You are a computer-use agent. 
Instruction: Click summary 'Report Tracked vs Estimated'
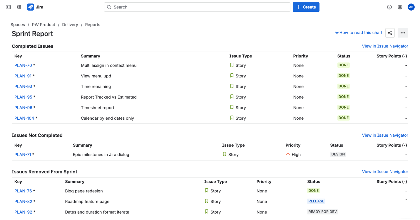coord(109,97)
